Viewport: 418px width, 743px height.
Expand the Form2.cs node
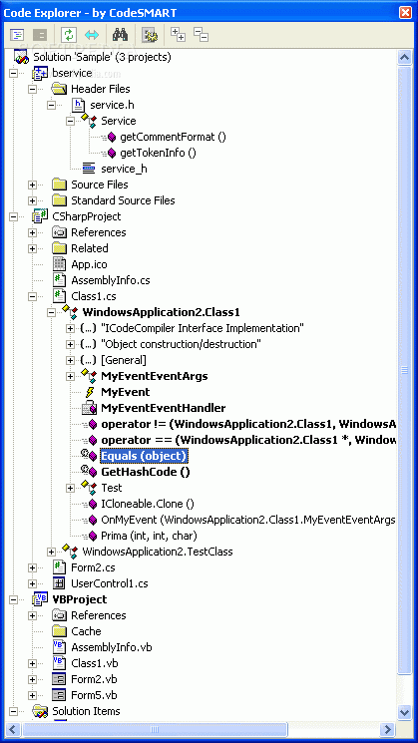pos(32,567)
